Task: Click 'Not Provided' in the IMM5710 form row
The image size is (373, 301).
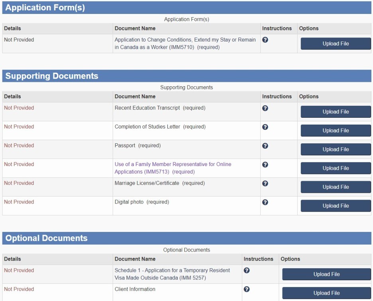Action: click(19, 40)
